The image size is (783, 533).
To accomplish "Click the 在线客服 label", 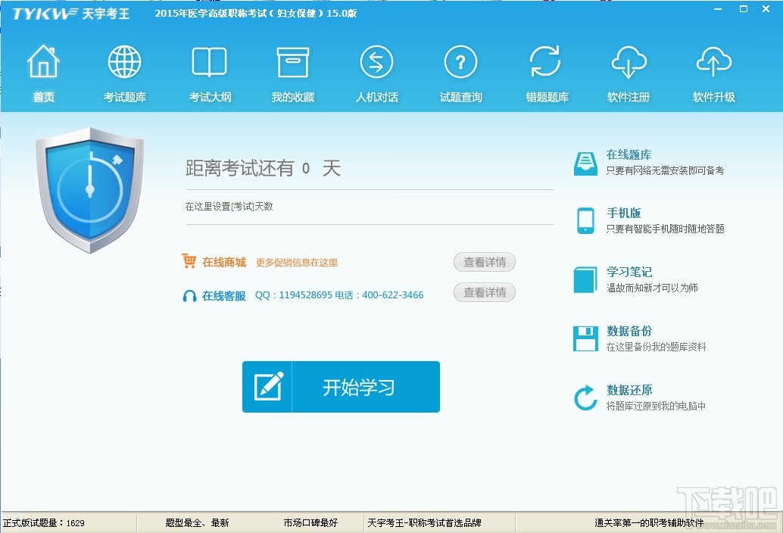I will (224, 296).
